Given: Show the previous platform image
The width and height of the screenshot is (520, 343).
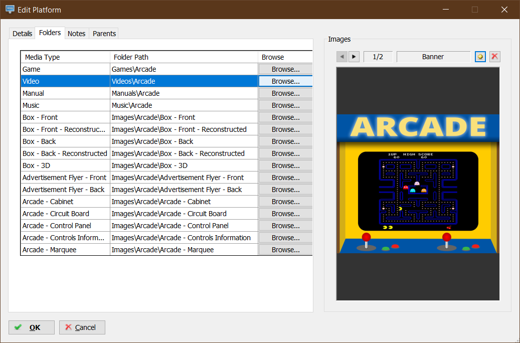Looking at the screenshot, I should 341,57.
